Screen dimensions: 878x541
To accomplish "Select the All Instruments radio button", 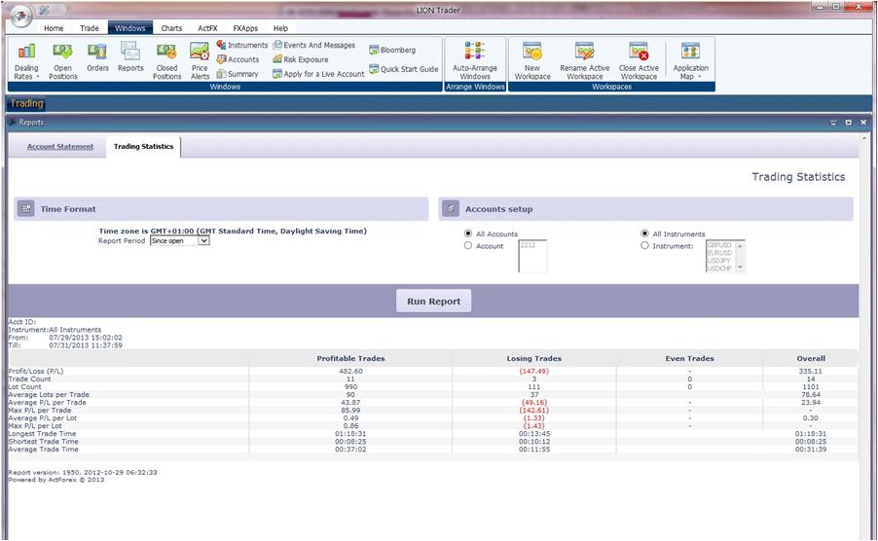I will click(x=644, y=234).
